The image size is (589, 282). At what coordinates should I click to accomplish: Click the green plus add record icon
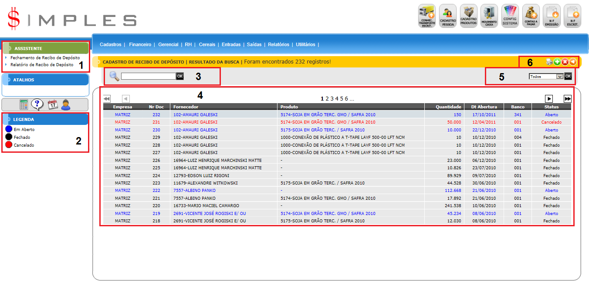pyautogui.click(x=557, y=62)
